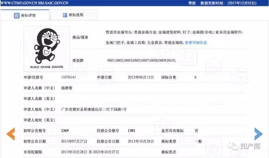Go to previous record with orange arrow

coord(11,134)
